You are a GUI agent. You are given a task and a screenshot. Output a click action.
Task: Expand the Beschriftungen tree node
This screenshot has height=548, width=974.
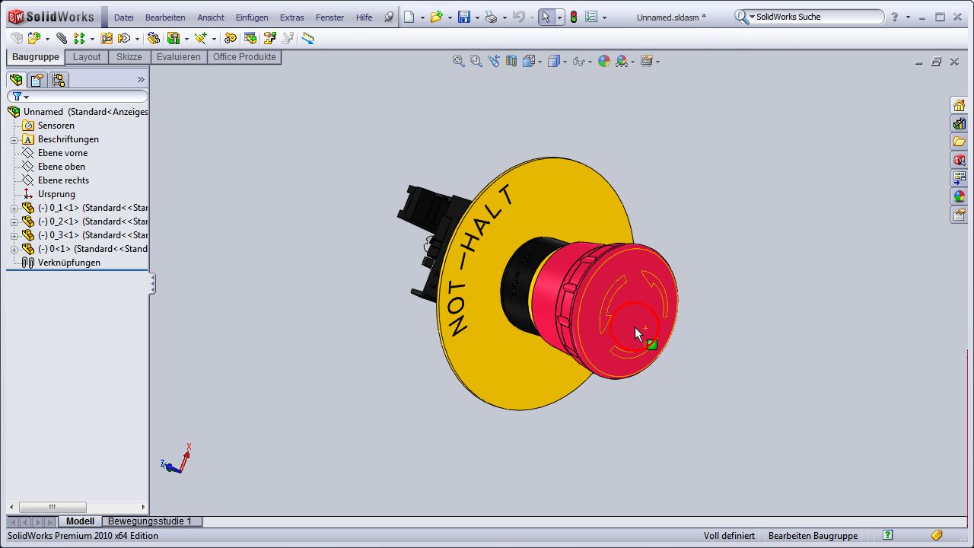(14, 139)
